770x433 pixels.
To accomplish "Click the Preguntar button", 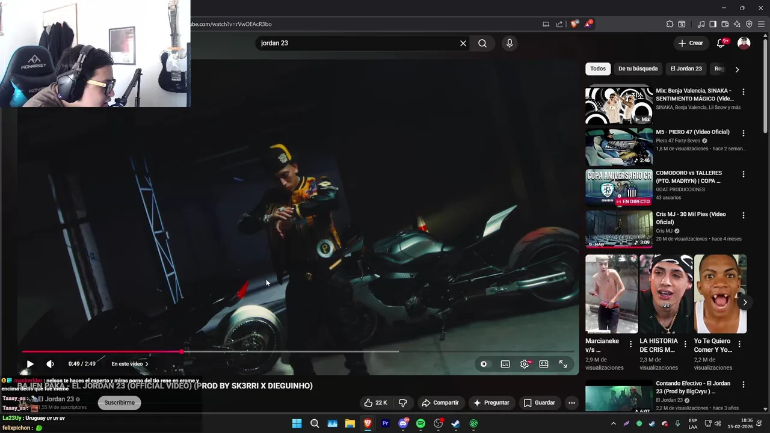I will coord(491,402).
